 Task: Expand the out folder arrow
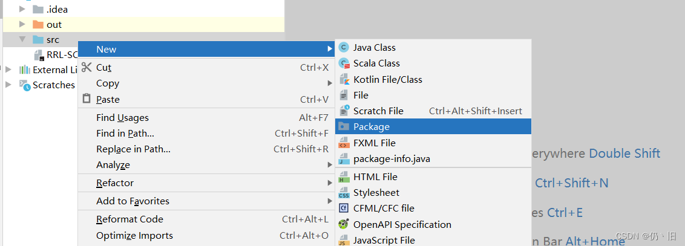[22, 24]
